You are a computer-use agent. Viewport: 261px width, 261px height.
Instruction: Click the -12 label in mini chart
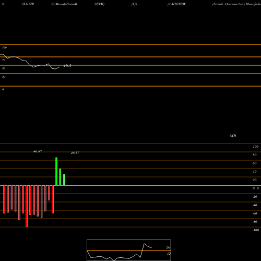[168, 254]
